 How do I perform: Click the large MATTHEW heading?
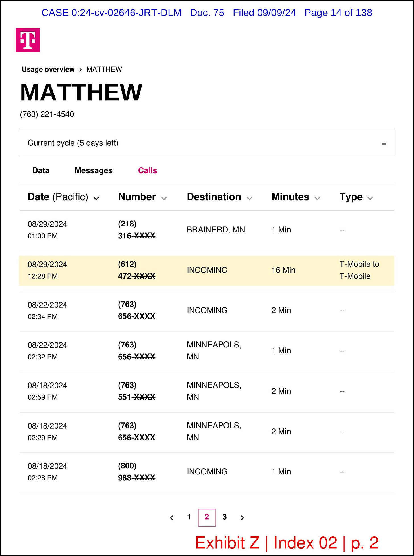tap(81, 92)
